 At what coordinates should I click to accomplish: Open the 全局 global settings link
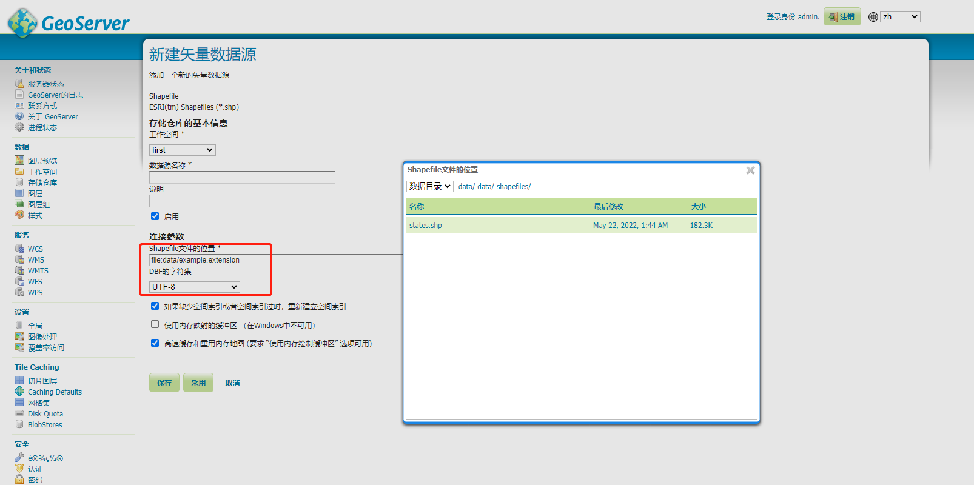(35, 326)
